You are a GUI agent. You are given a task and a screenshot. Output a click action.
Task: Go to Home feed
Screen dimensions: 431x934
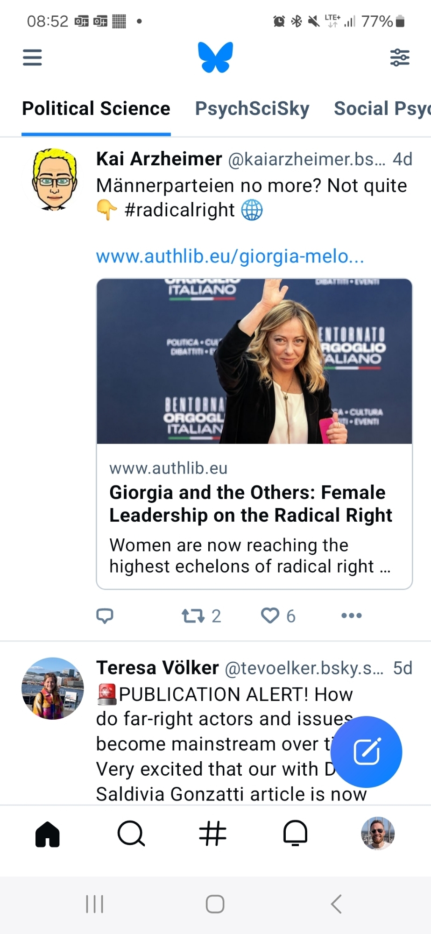click(48, 834)
